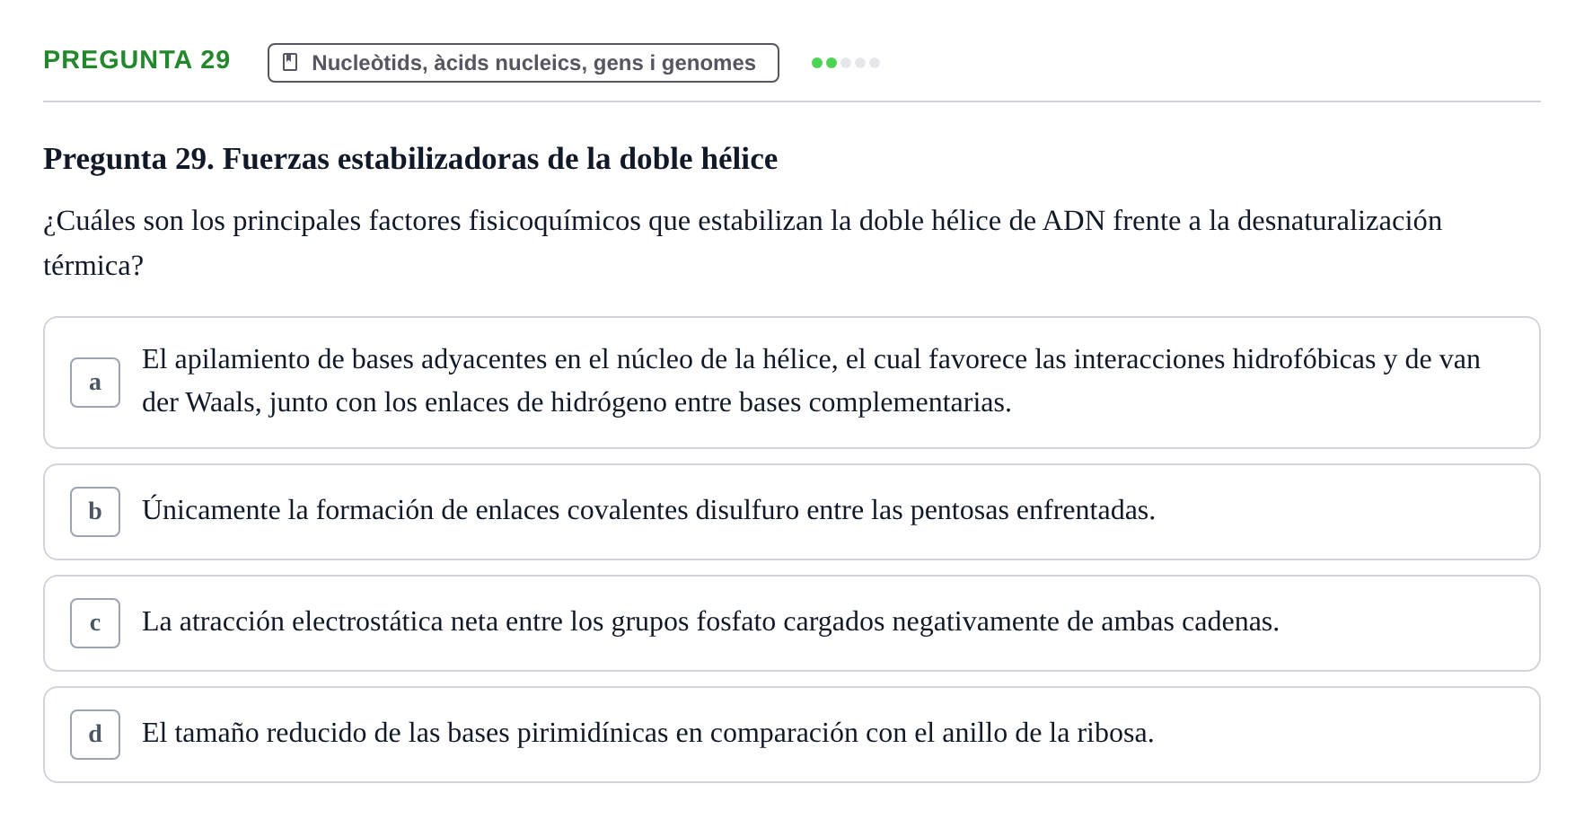
Task: Choose the option about apilamiento de bases adyacentes
Action: click(x=792, y=383)
